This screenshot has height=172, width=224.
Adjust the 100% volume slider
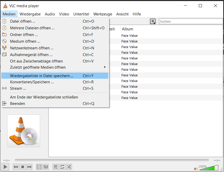click(x=209, y=168)
